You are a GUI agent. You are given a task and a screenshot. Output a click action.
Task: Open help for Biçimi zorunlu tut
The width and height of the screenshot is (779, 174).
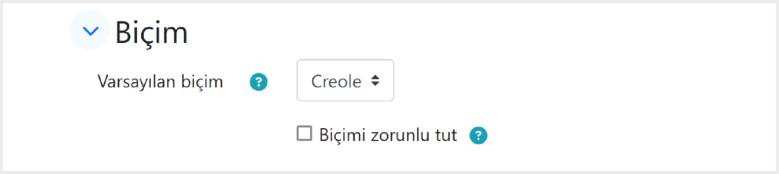(x=478, y=135)
